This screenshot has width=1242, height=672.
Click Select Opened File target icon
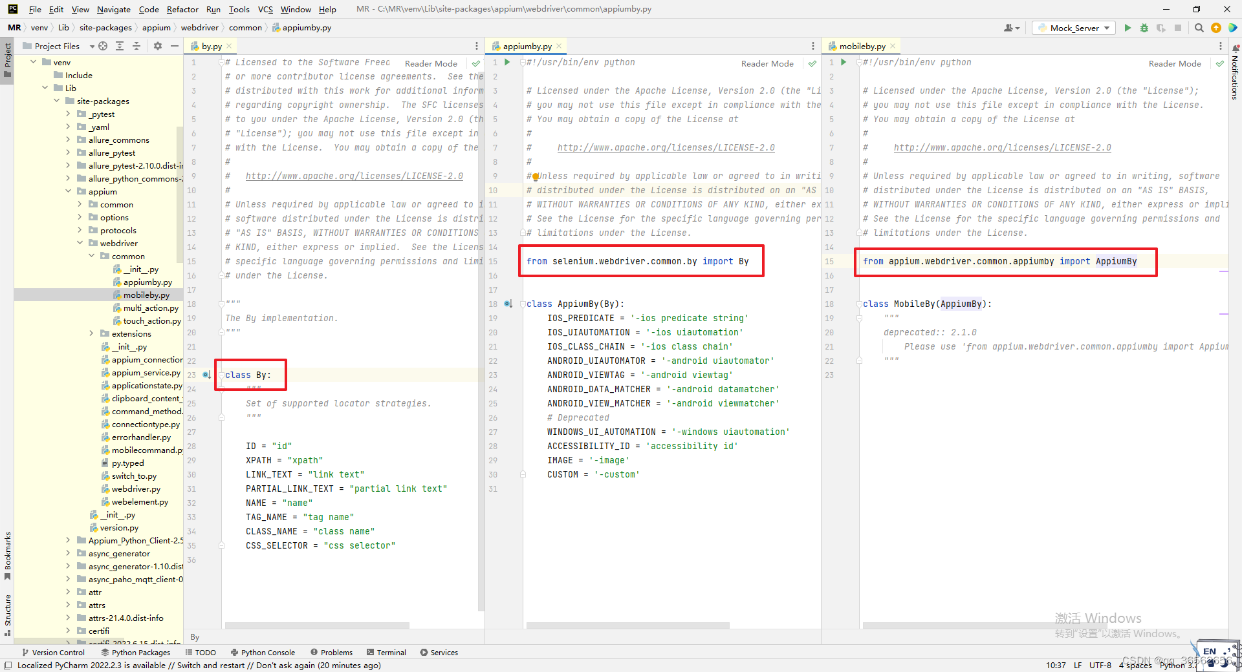(x=103, y=46)
